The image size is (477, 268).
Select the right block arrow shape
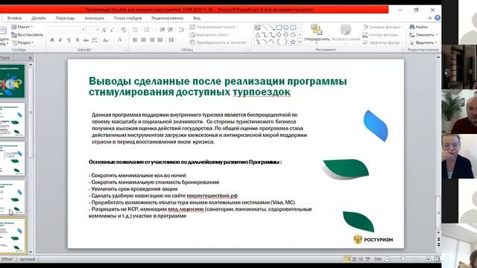(279, 35)
